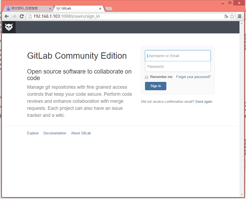Click the browser forward arrow
Screen dimensions: 246x199
(x=14, y=16)
